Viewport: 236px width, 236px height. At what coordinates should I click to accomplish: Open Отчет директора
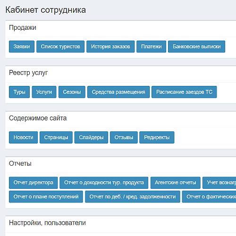34,183
